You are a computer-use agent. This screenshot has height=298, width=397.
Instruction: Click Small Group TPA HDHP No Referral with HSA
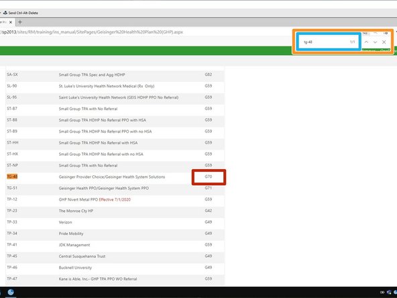pyautogui.click(x=98, y=143)
